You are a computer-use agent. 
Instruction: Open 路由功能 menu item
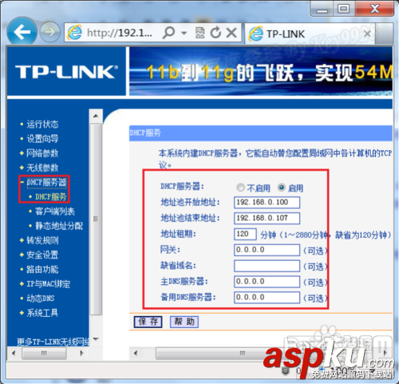click(x=42, y=270)
